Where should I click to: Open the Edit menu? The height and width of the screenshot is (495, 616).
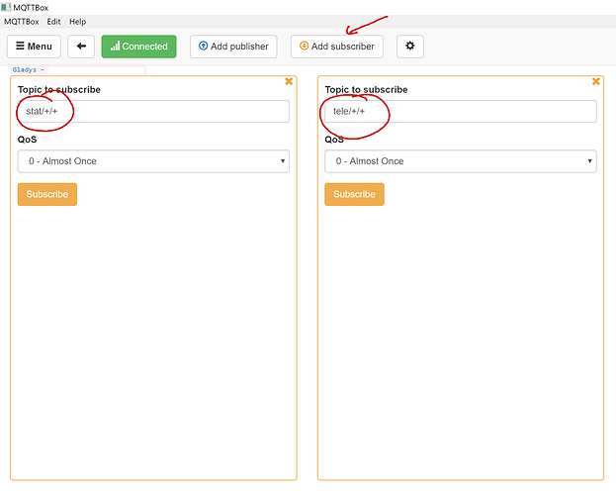click(53, 22)
